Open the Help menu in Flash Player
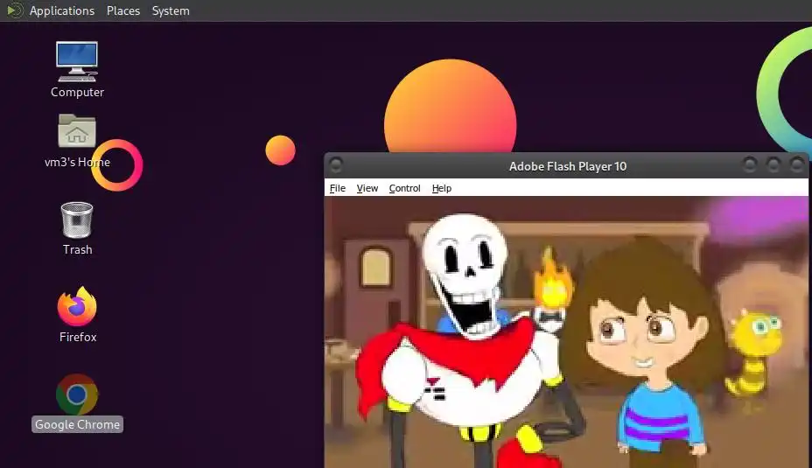Image resolution: width=812 pixels, height=468 pixels. click(x=442, y=188)
